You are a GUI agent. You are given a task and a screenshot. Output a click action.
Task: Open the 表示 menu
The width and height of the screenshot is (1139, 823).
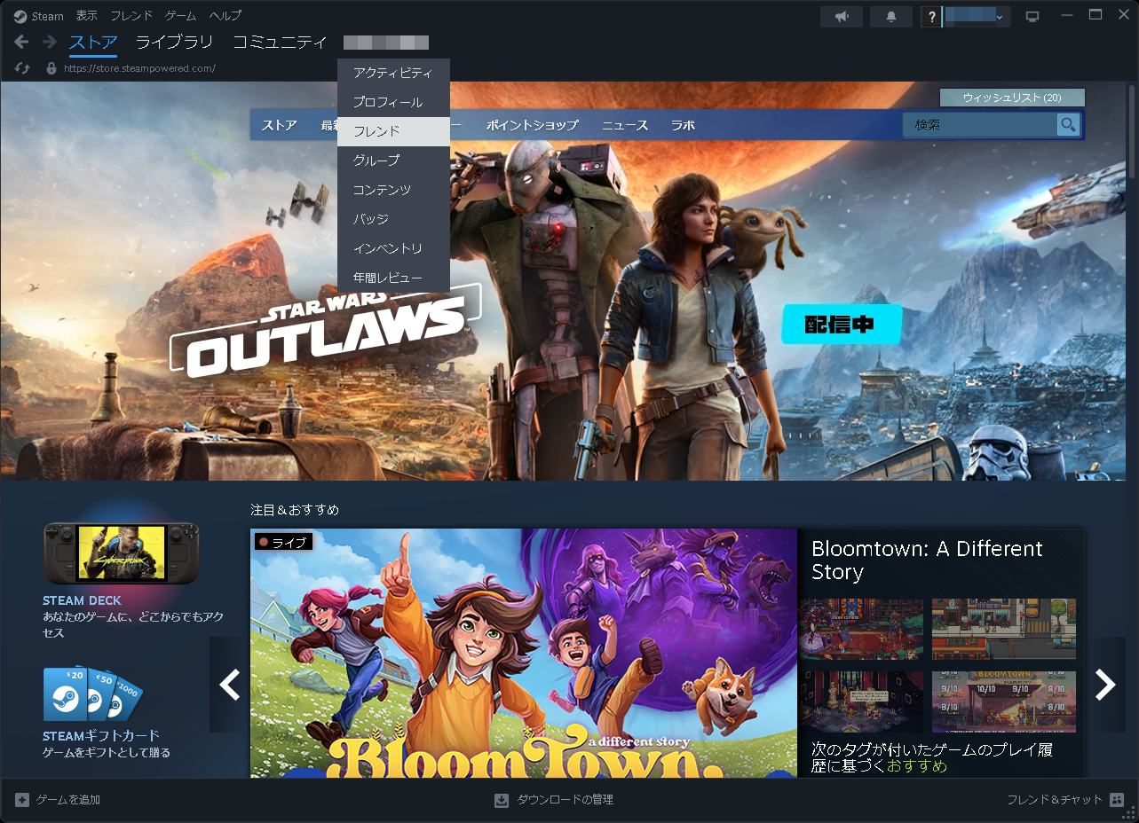click(87, 16)
